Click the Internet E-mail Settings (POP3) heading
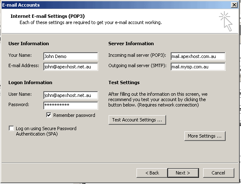Screen dimensions: 241x184 tap(47, 16)
